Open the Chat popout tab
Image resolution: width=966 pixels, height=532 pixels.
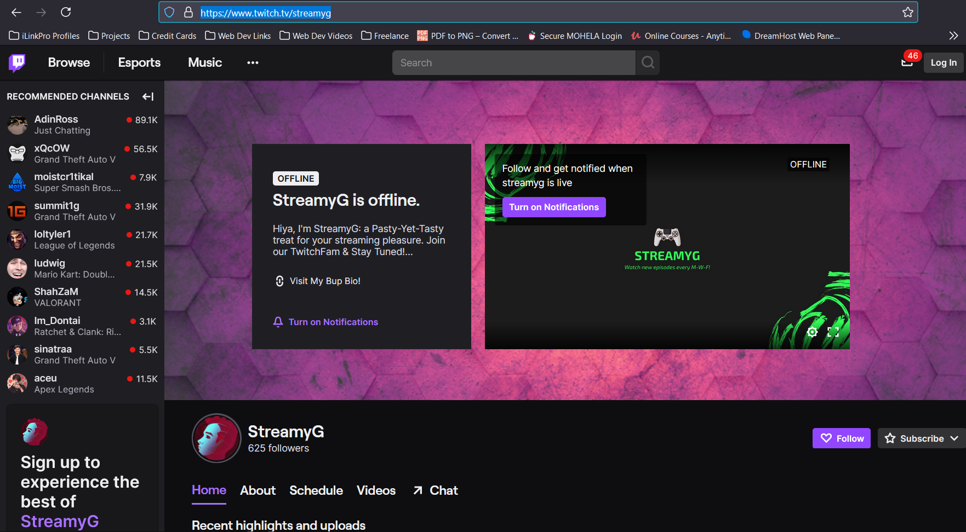[x=436, y=490]
